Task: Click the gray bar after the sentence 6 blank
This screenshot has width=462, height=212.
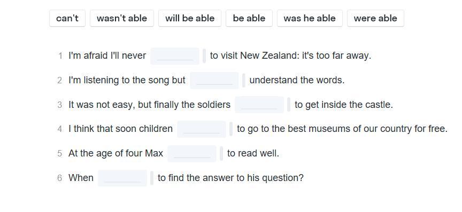Action: pos(152,178)
